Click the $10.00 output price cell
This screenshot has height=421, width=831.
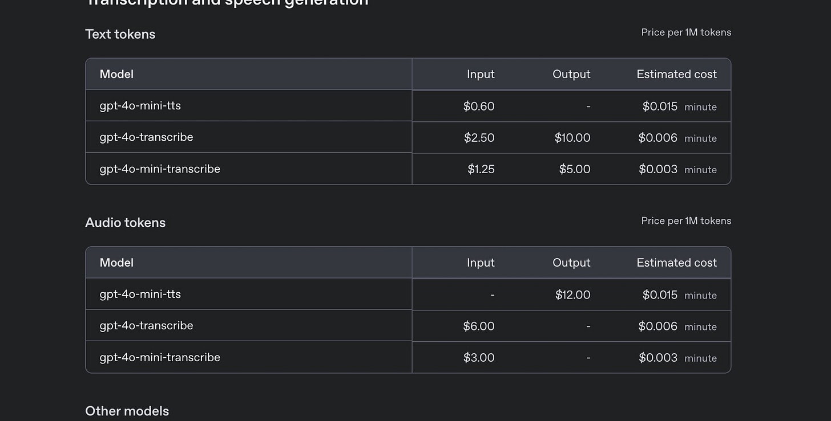(572, 138)
